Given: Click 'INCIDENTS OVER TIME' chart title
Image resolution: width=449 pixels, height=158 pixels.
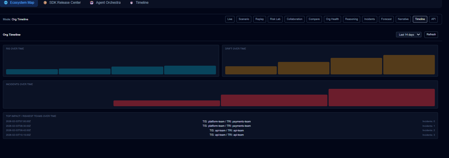Looking at the screenshot, I should click(19, 84).
